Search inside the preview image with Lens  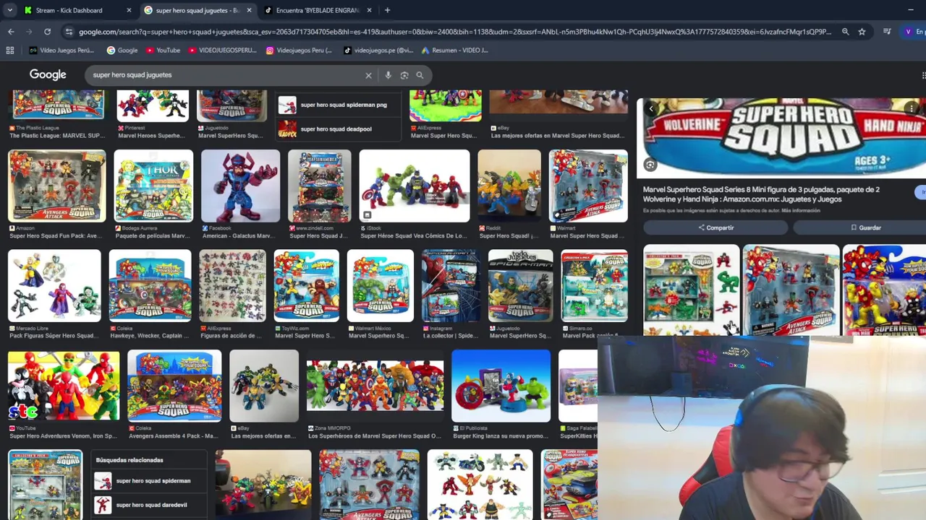pyautogui.click(x=650, y=165)
